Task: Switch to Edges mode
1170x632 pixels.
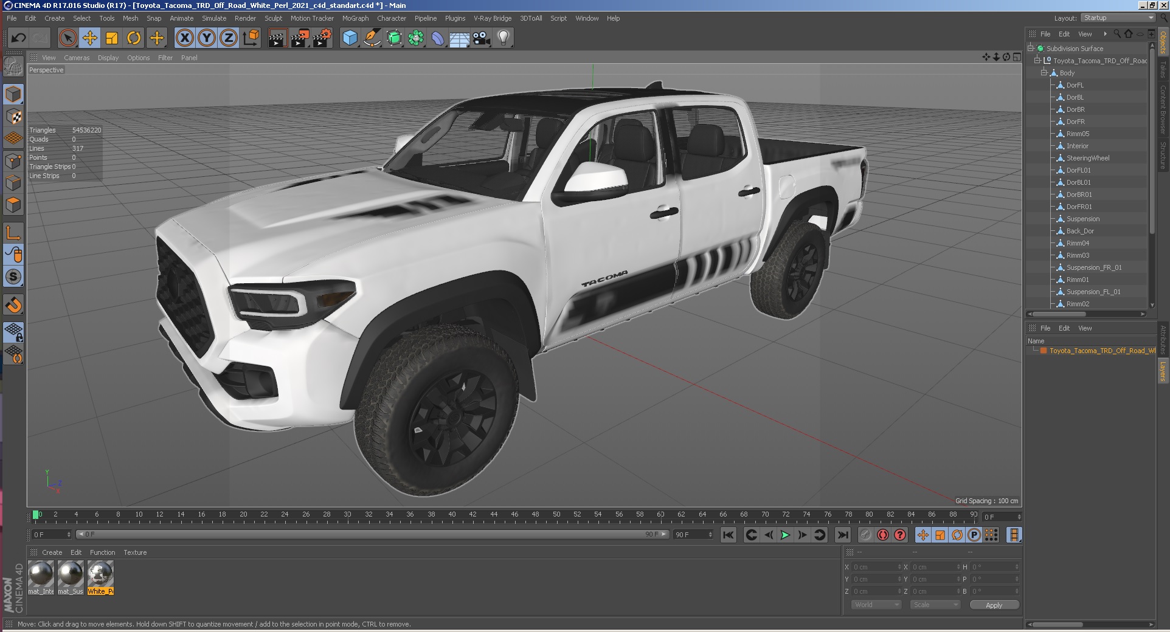Action: click(x=13, y=183)
